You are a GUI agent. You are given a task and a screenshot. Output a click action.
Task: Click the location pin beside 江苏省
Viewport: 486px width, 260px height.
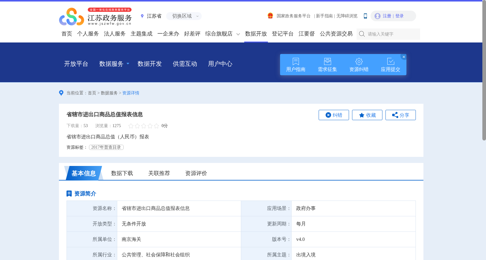point(142,16)
